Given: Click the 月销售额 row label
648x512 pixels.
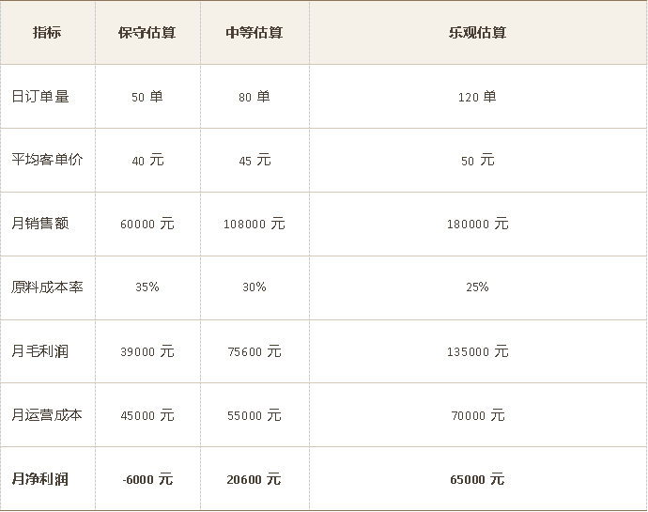Looking at the screenshot, I should tap(39, 224).
